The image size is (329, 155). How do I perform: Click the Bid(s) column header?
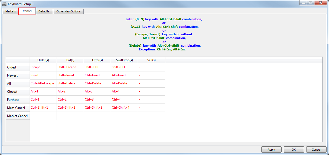(x=70, y=60)
